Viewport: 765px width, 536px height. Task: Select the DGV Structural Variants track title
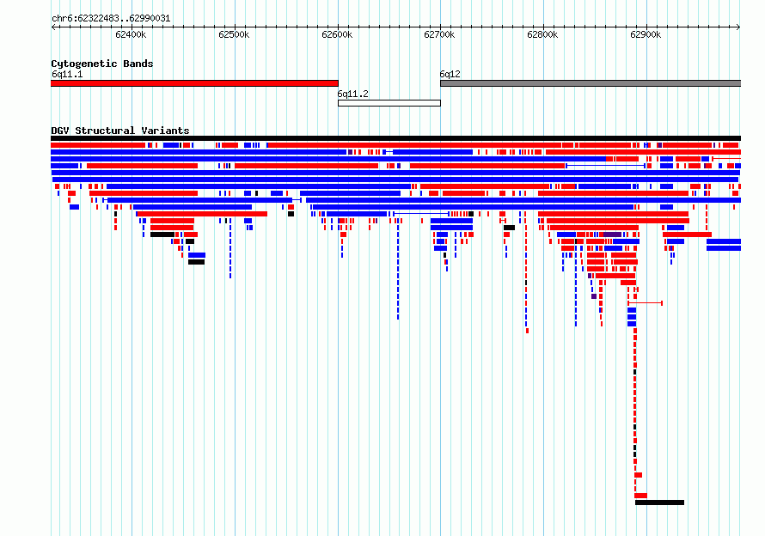click(x=120, y=131)
